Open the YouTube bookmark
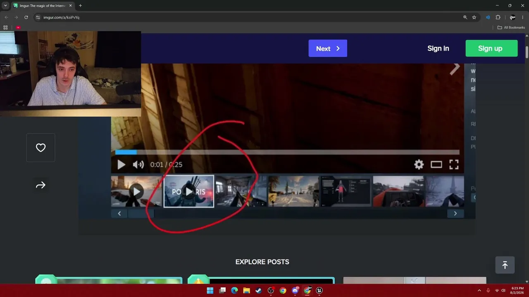 (x=18, y=28)
